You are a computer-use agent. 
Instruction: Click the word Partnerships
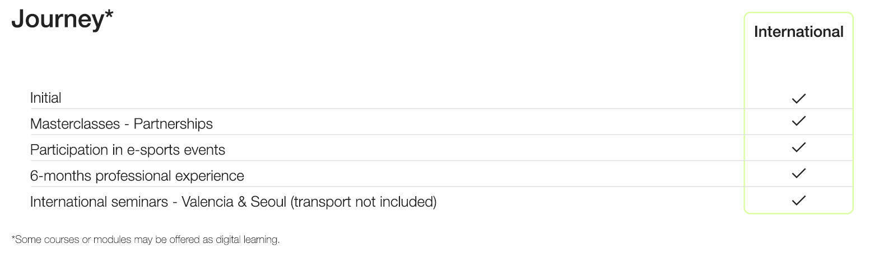[x=173, y=123]
